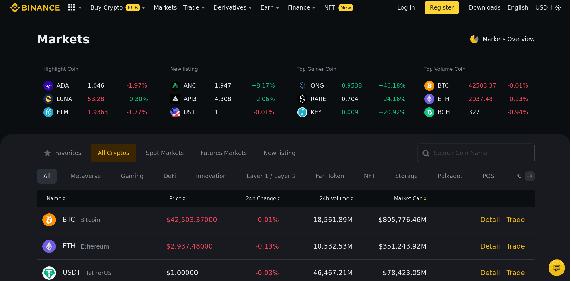
Task: Click the Markets Overview pie chart icon
Action: 474,39
